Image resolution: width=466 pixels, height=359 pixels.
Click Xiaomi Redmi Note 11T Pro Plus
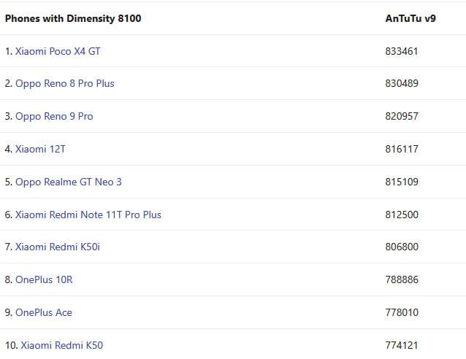88,215
